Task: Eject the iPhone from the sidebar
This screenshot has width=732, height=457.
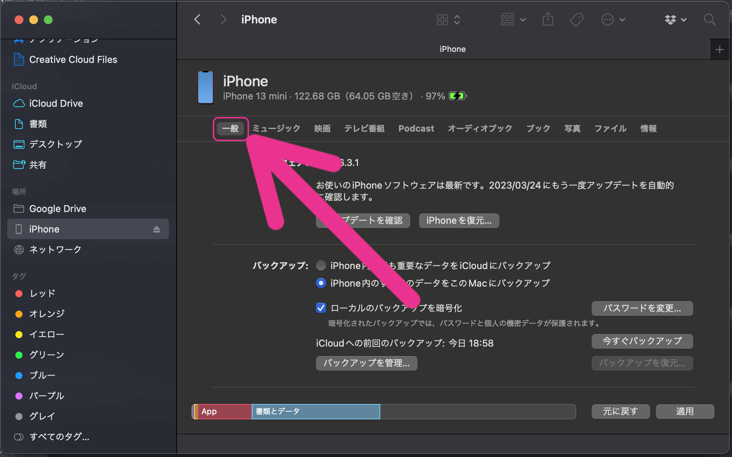Action: point(156,229)
